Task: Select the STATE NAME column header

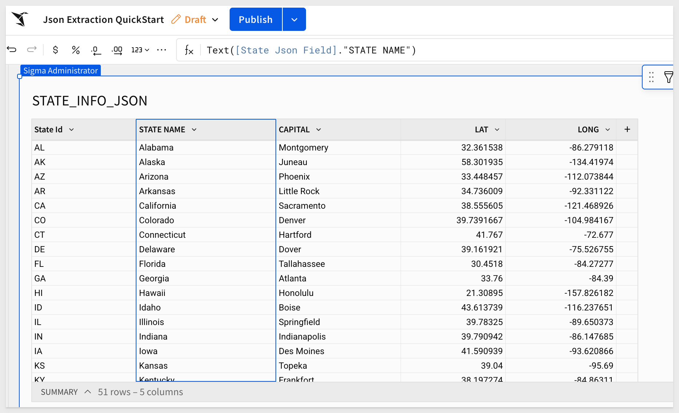Action: 206,130
